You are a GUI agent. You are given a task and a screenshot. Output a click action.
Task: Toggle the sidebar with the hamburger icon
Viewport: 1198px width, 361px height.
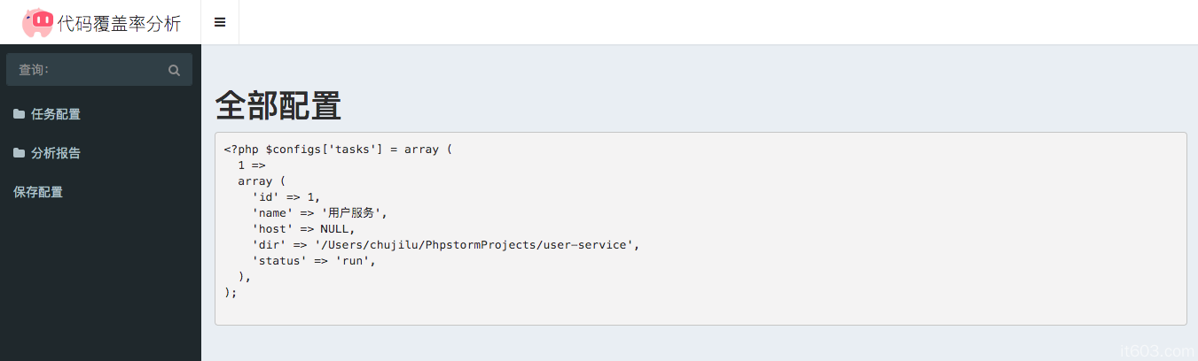[x=220, y=22]
